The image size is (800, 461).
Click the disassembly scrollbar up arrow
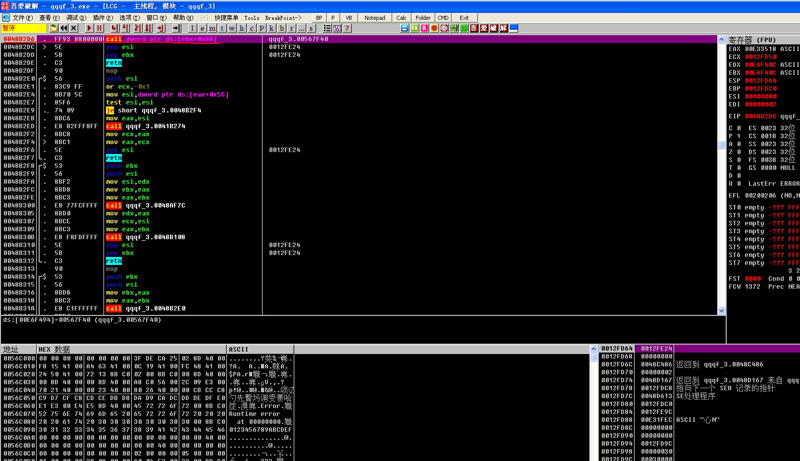tap(721, 39)
